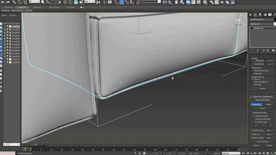This screenshot has height=155, width=276.
Task: Click the Redo arrow in the main toolbar
Action: click(8, 2)
